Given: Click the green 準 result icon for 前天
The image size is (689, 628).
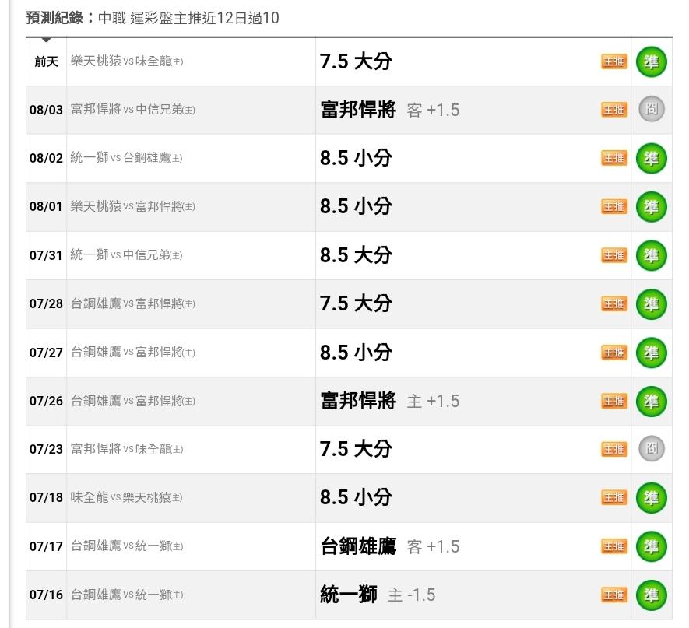Looking at the screenshot, I should click(651, 62).
